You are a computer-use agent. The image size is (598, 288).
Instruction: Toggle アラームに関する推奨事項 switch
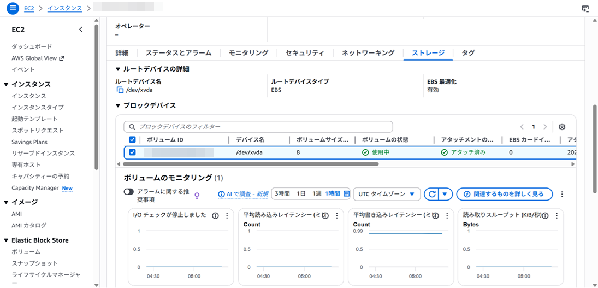129,192
